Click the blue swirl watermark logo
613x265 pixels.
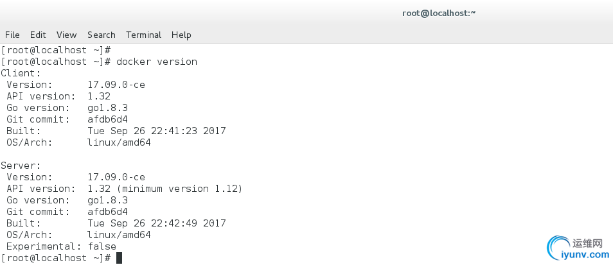pyautogui.click(x=558, y=248)
